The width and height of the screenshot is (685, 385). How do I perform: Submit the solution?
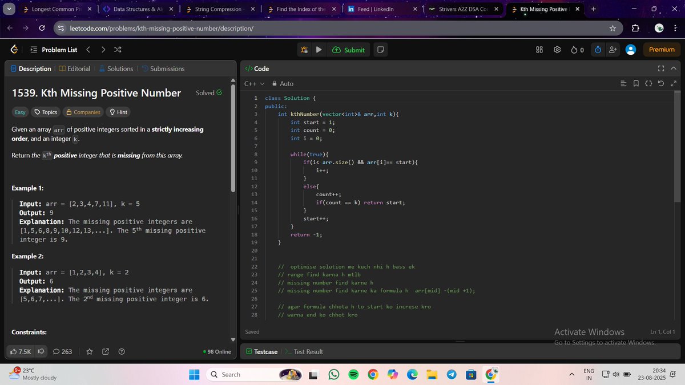pyautogui.click(x=348, y=50)
